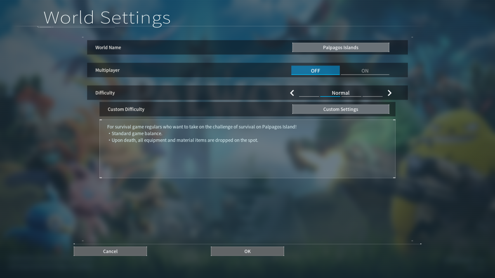Confirm world settings with OK
This screenshot has height=278, width=495.
coord(247,251)
